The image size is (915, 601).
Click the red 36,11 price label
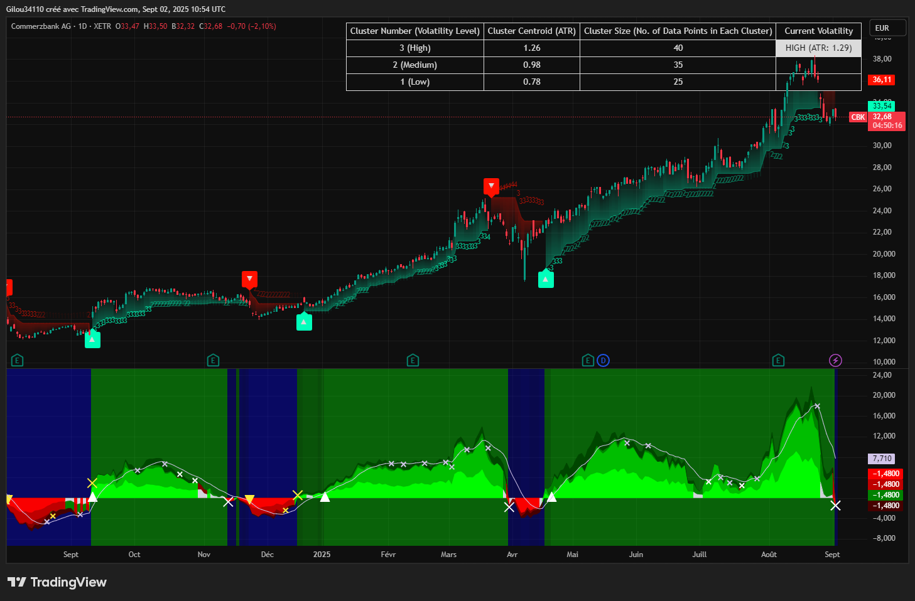[882, 80]
